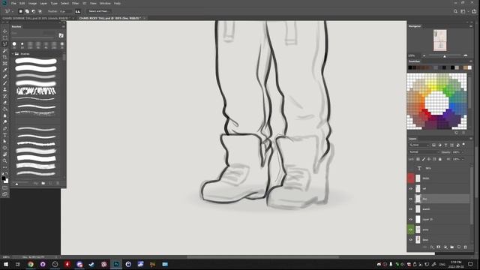Click the Select and Mask button

point(98,11)
